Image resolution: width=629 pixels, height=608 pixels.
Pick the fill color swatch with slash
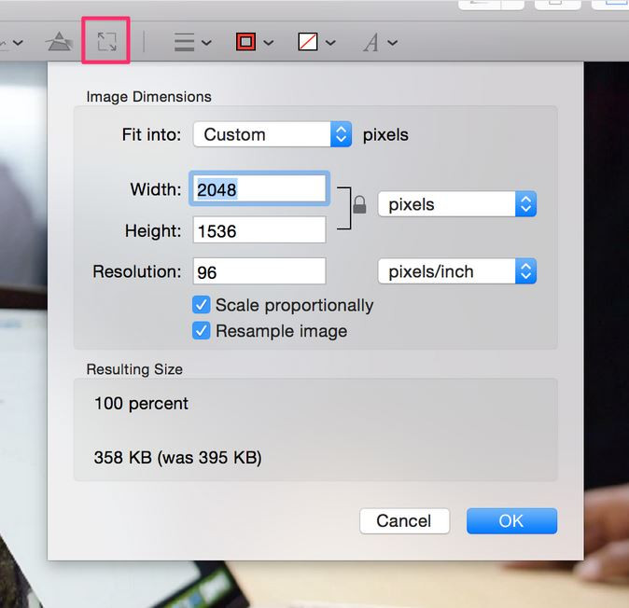click(x=308, y=42)
